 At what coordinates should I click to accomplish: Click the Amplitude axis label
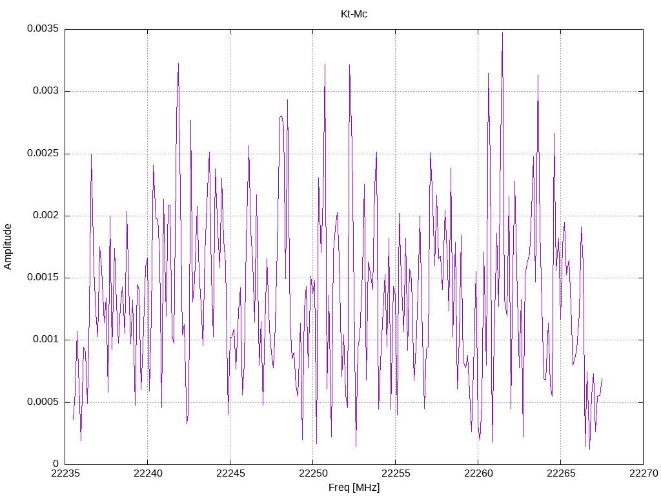(x=8, y=247)
